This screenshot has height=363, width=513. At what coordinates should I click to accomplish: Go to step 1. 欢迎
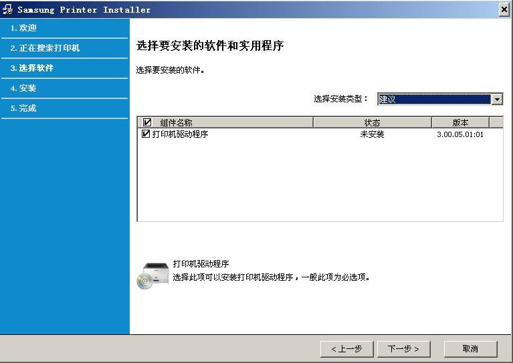coord(23,28)
